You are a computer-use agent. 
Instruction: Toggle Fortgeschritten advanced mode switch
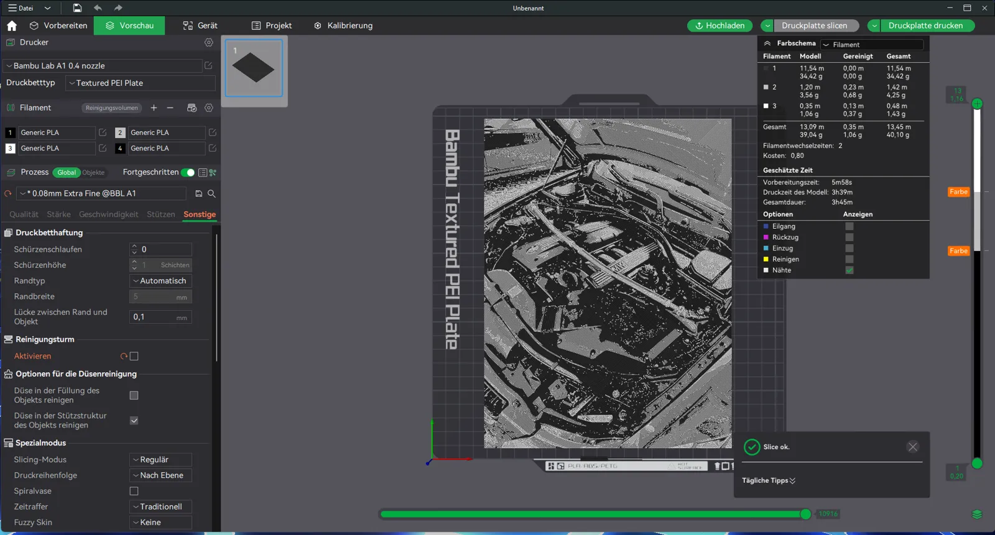point(188,173)
